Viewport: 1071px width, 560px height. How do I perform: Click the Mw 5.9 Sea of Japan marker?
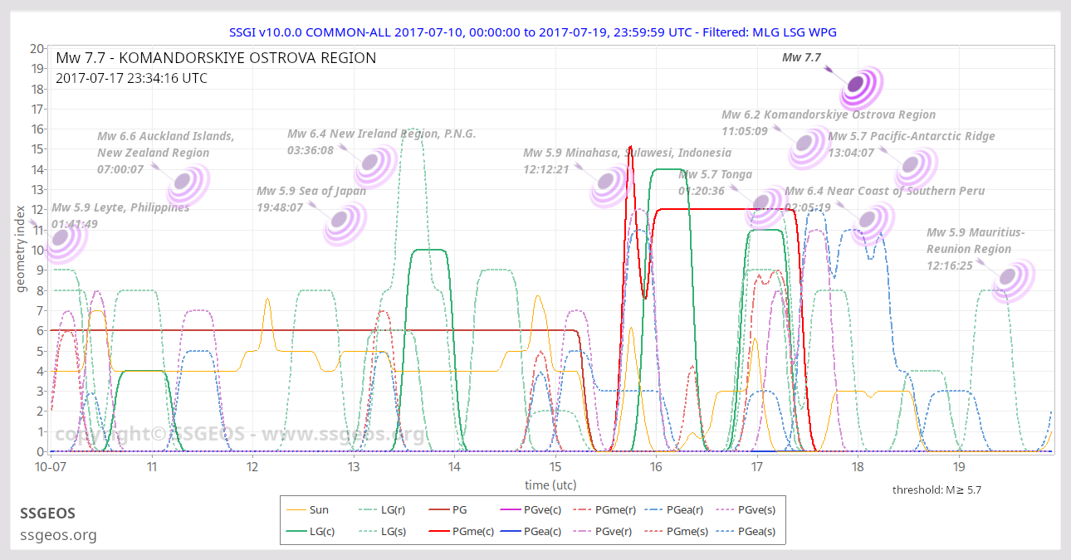tap(344, 224)
